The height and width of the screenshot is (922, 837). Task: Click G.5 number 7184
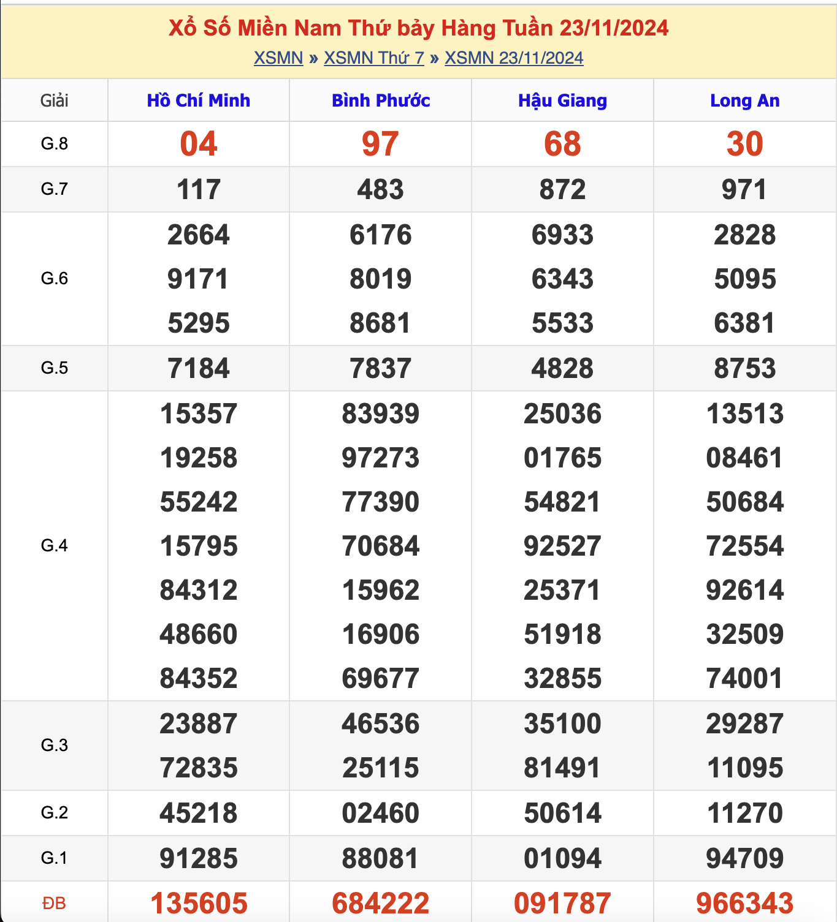tap(199, 368)
